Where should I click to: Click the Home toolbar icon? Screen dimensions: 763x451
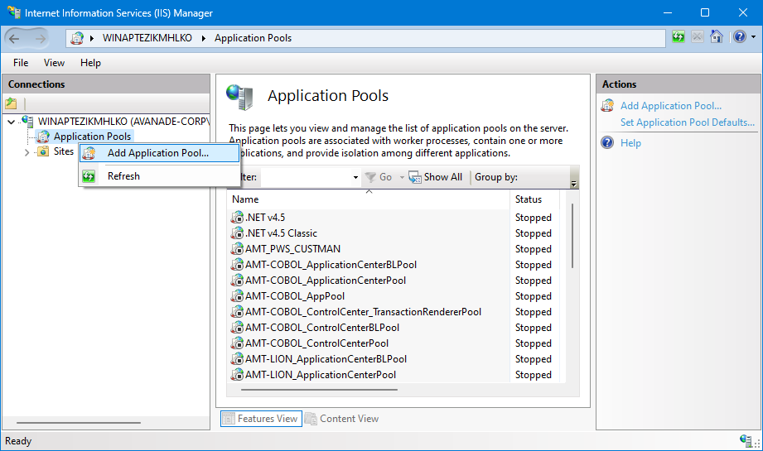click(717, 36)
